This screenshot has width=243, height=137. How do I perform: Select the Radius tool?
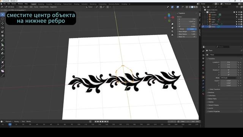click(3, 62)
